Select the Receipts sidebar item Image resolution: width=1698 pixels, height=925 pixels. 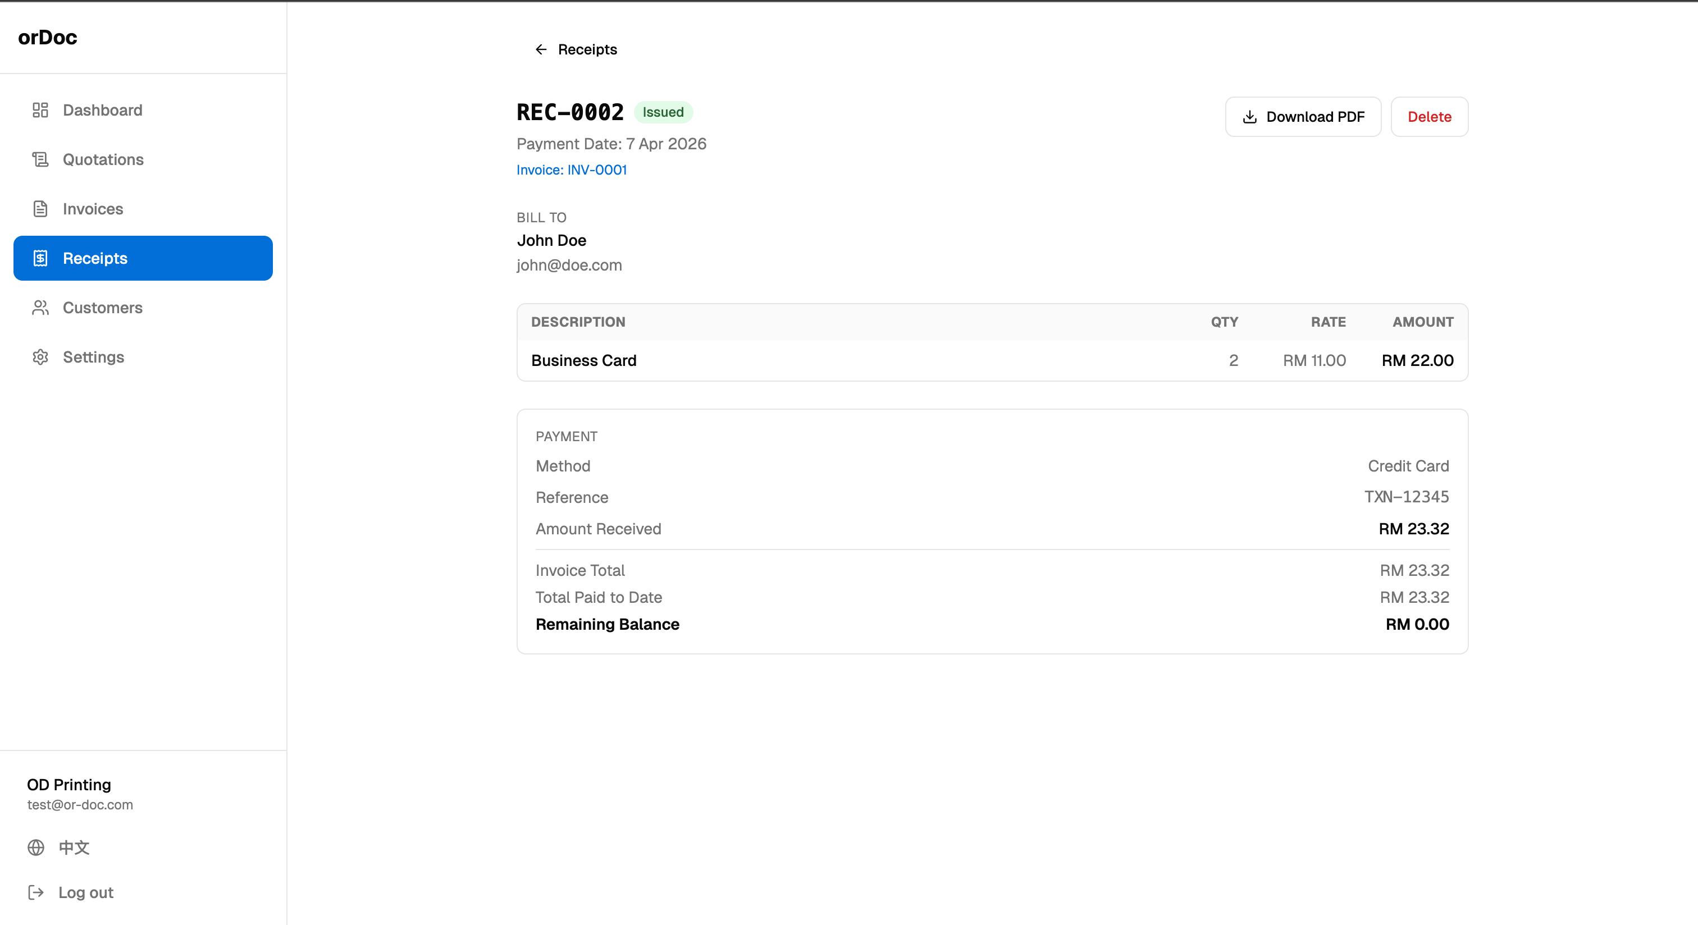pyautogui.click(x=143, y=258)
